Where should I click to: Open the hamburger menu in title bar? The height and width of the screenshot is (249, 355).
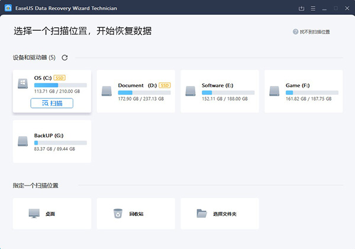point(312,8)
